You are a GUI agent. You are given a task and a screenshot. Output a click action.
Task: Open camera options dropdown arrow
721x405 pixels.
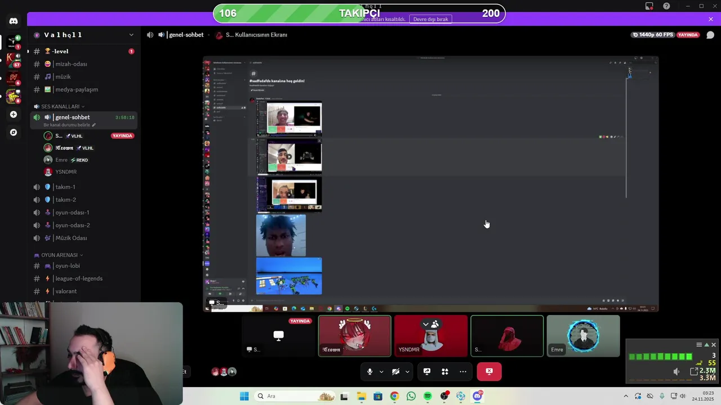click(x=407, y=372)
